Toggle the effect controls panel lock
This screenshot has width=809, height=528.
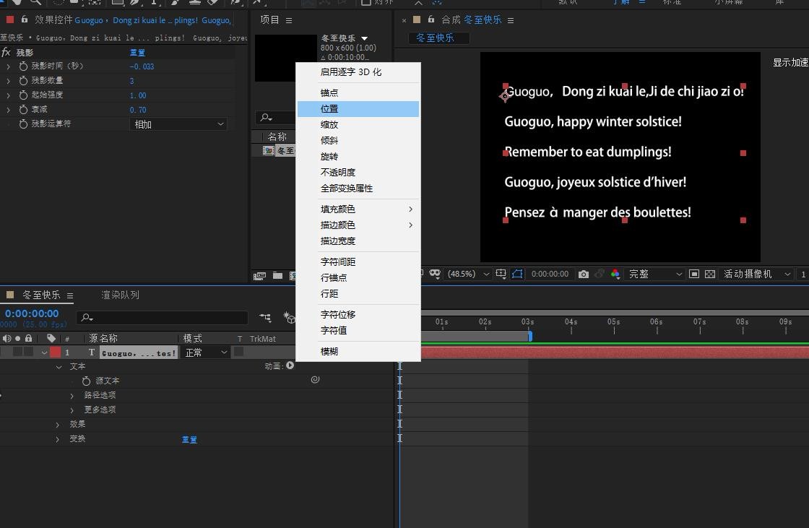(25, 20)
